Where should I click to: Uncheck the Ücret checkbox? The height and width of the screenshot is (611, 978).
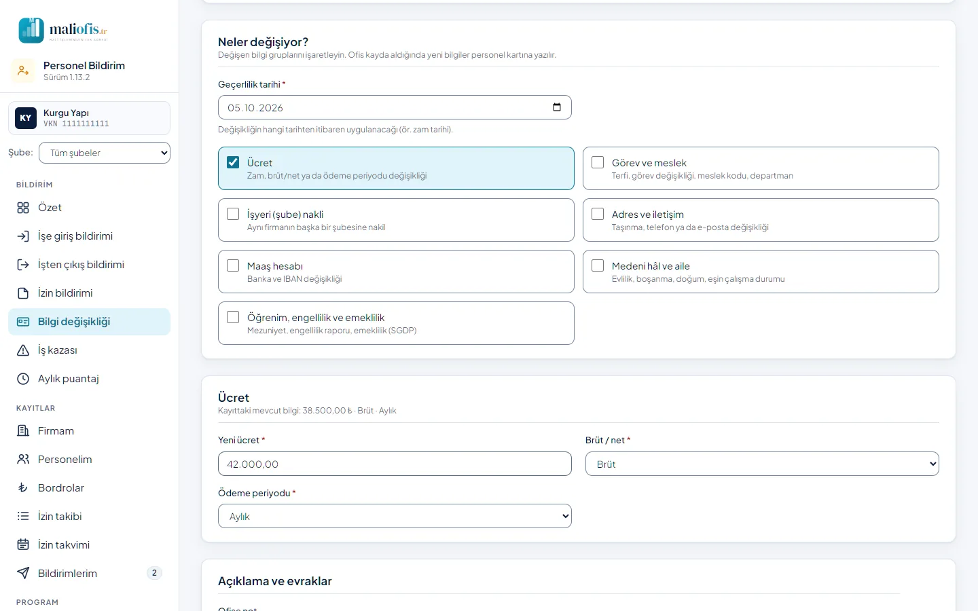click(x=233, y=162)
